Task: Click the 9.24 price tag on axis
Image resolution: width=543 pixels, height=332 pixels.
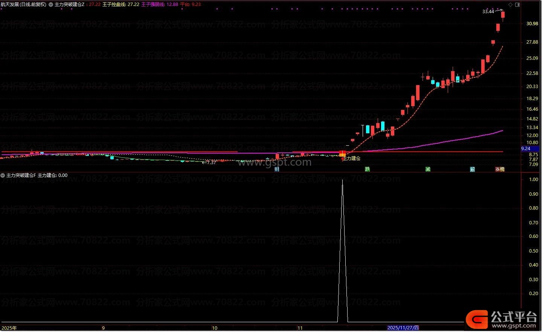Action: point(526,149)
